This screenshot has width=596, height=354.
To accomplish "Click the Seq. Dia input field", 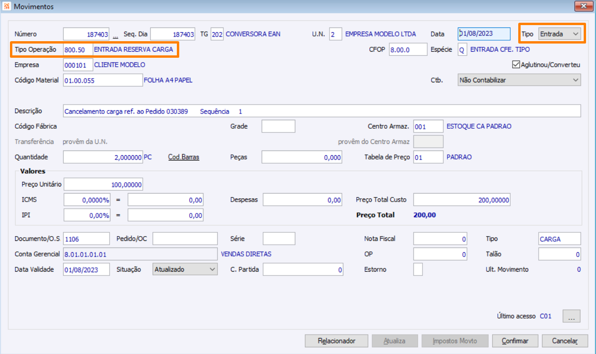I will click(173, 34).
